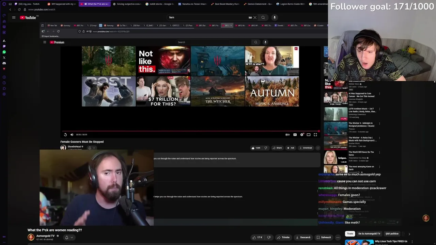Switch to the 'Wtf happened with my' tab
Image resolution: width=436 pixels, height=245 pixels.
pos(61,4)
